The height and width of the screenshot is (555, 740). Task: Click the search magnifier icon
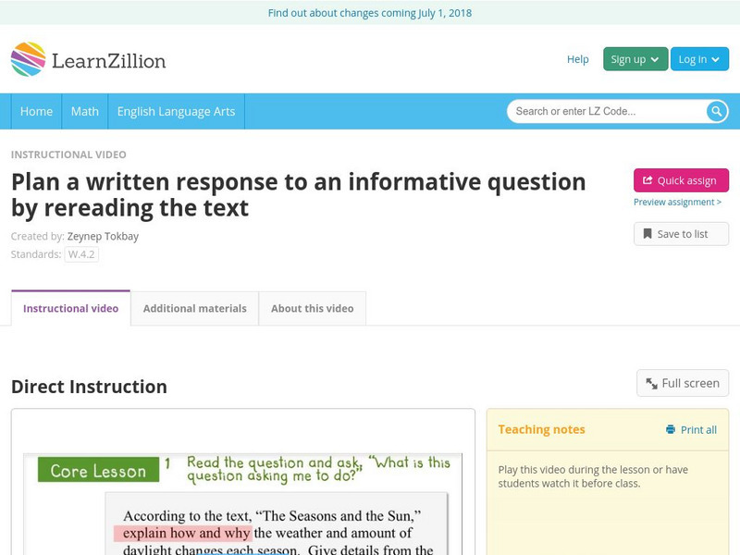point(715,111)
